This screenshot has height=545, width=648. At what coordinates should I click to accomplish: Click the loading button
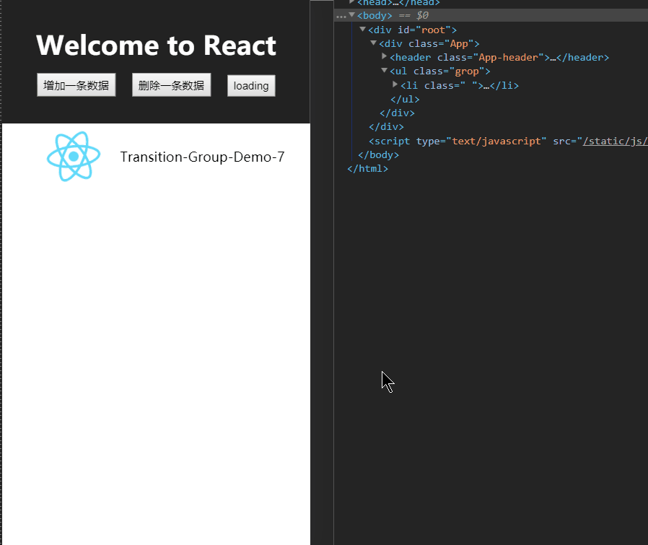pyautogui.click(x=251, y=86)
